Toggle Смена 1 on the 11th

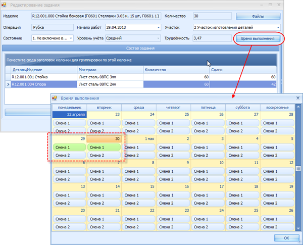242,171
